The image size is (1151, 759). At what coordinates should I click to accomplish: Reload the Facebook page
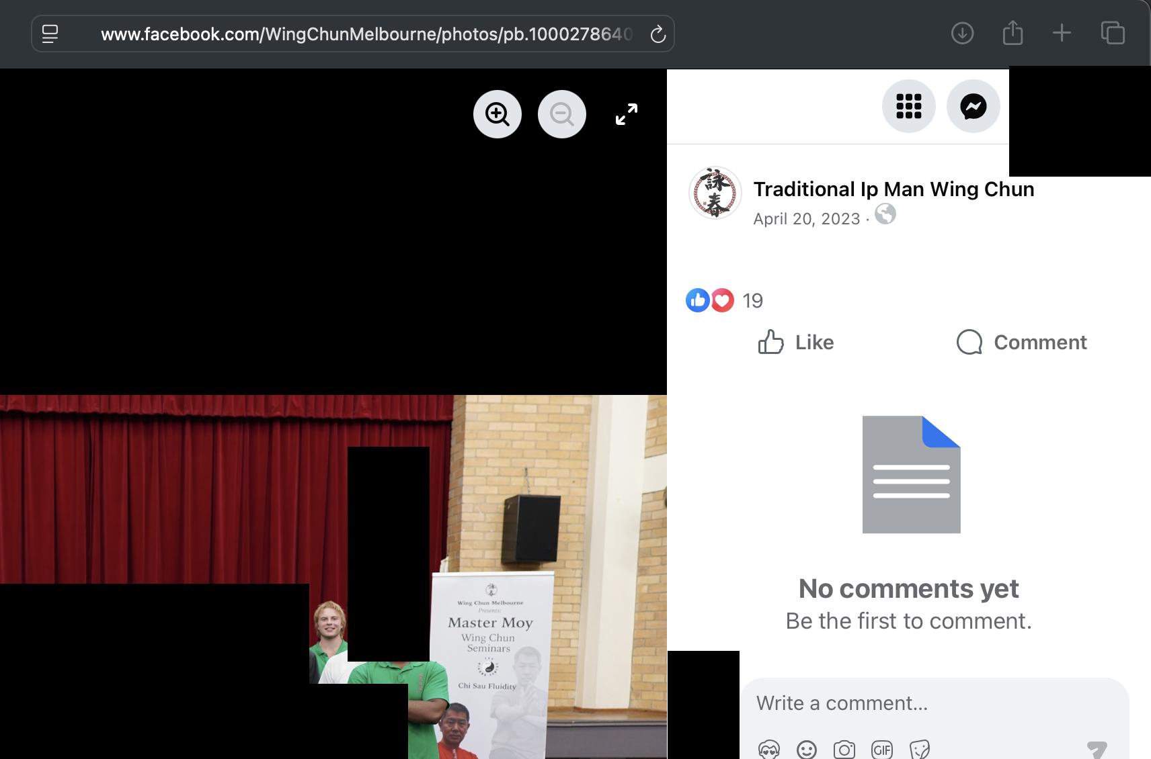coord(658,34)
